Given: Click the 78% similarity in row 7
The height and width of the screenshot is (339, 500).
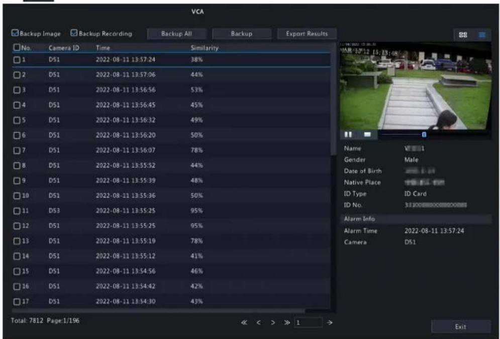Looking at the screenshot, I should pyautogui.click(x=196, y=150).
